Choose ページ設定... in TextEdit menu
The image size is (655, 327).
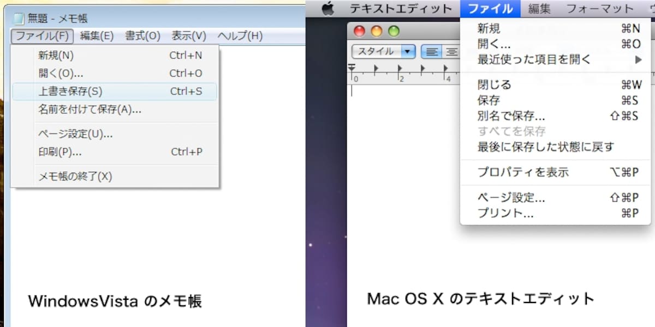556,198
